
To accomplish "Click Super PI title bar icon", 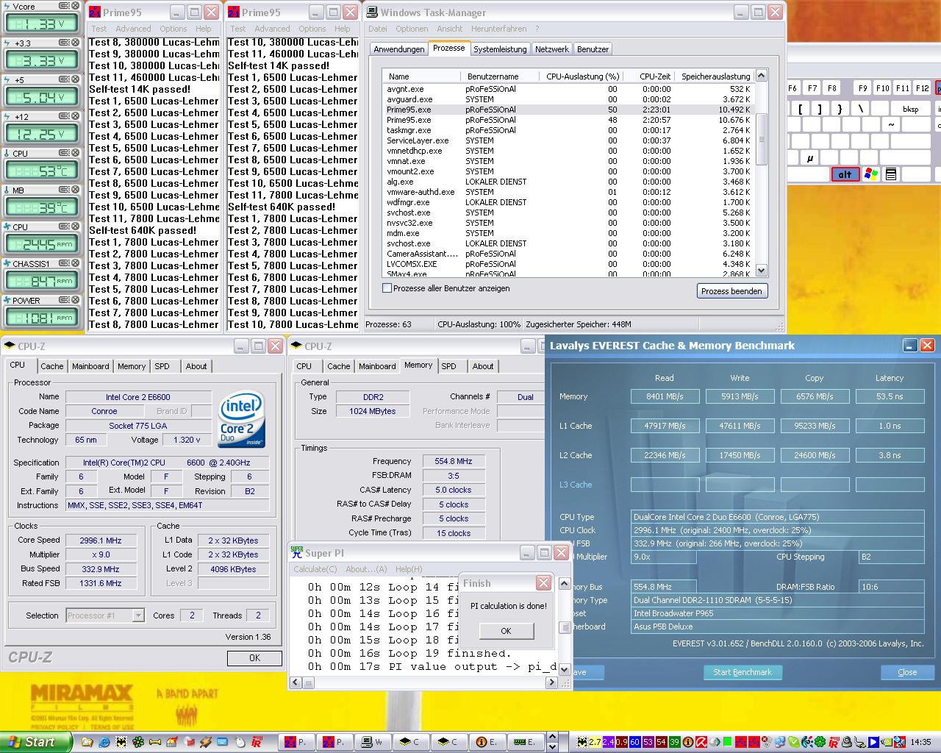I will tap(296, 552).
